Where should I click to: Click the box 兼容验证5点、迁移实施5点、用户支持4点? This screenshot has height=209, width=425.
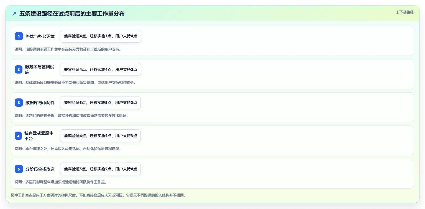point(100,169)
